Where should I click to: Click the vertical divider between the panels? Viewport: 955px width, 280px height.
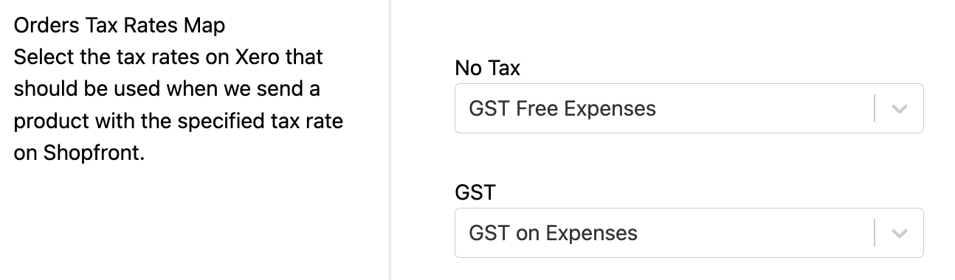click(390, 140)
